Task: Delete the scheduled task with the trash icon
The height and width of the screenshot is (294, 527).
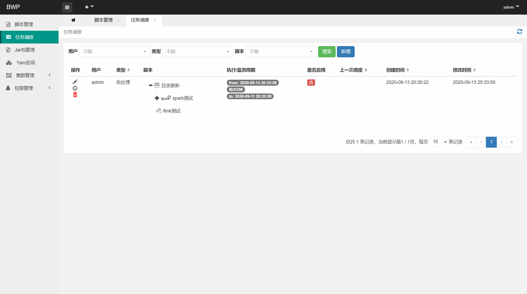Action: (x=75, y=95)
